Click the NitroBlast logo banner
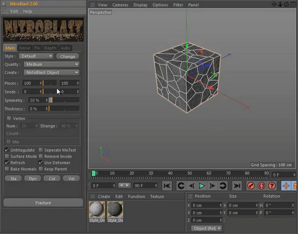298x234 pixels. pyautogui.click(x=43, y=29)
